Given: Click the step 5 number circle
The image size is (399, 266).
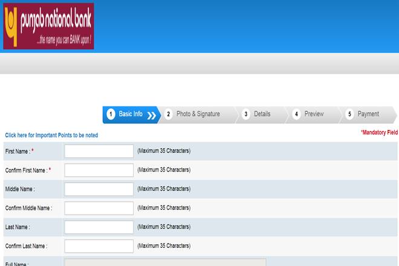Looking at the screenshot, I should pyautogui.click(x=349, y=114).
